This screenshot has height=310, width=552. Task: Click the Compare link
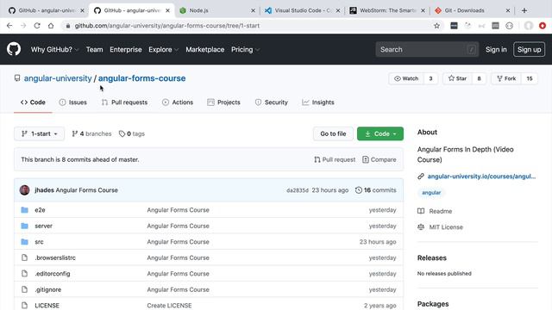tap(379, 159)
